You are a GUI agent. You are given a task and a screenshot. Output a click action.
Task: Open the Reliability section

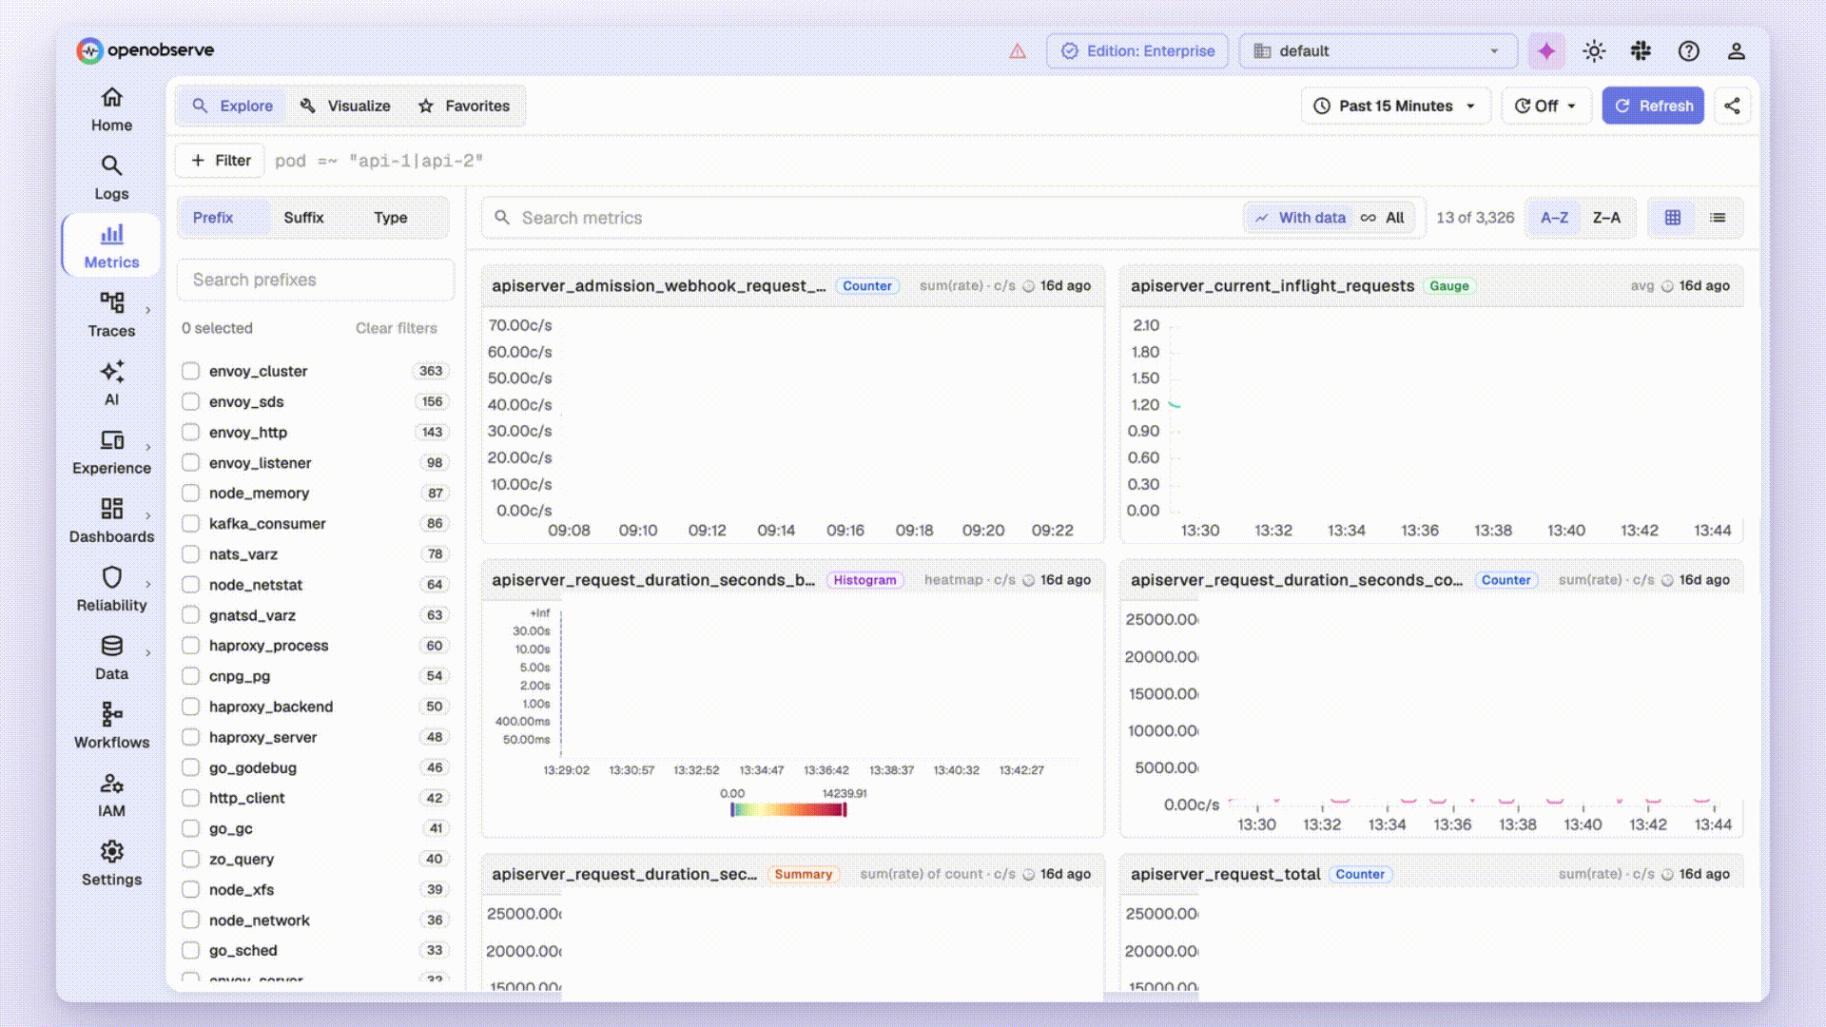[111, 589]
